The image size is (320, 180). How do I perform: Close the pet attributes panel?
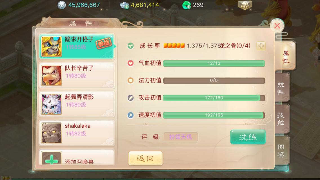(x=277, y=26)
